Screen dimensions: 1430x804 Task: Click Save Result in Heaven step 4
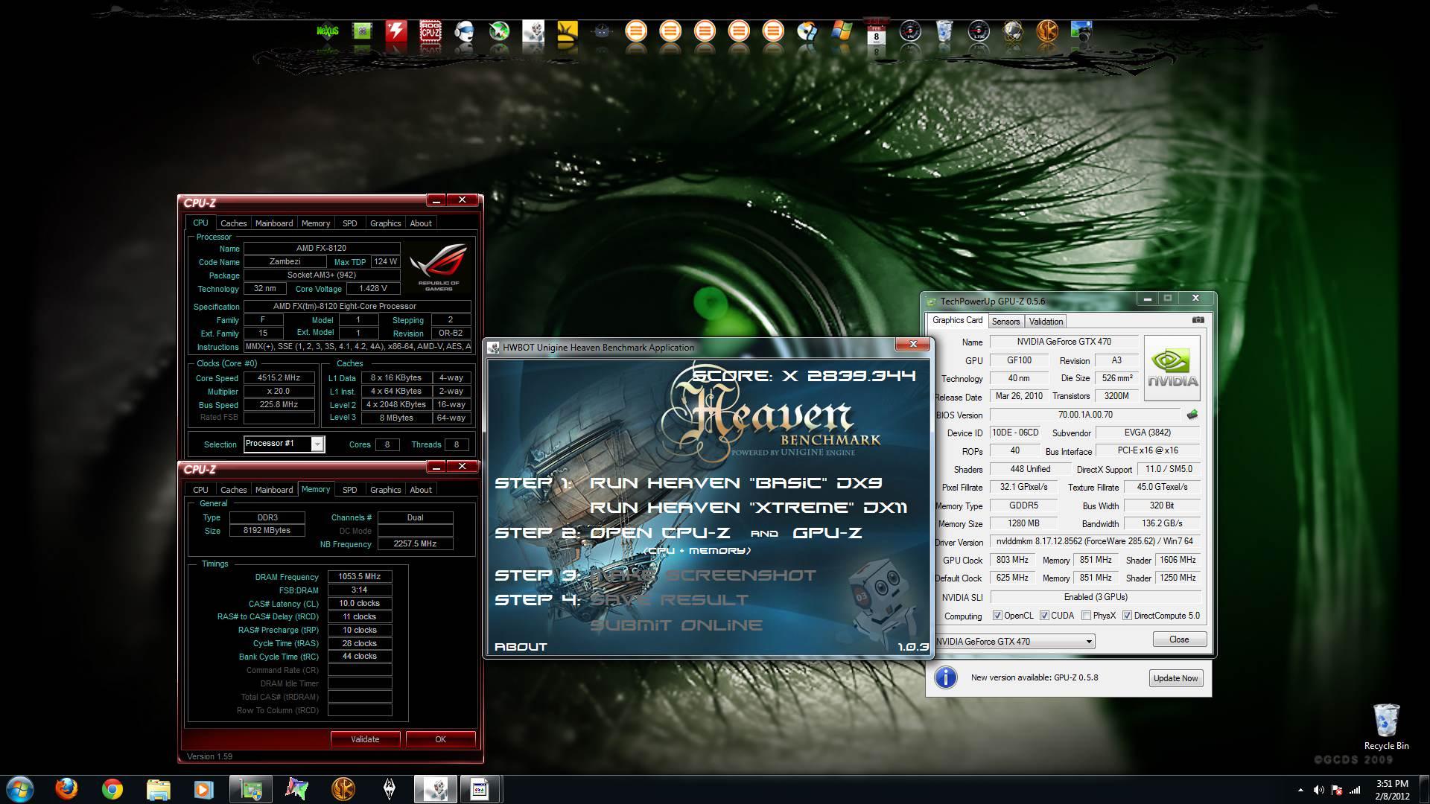[669, 600]
